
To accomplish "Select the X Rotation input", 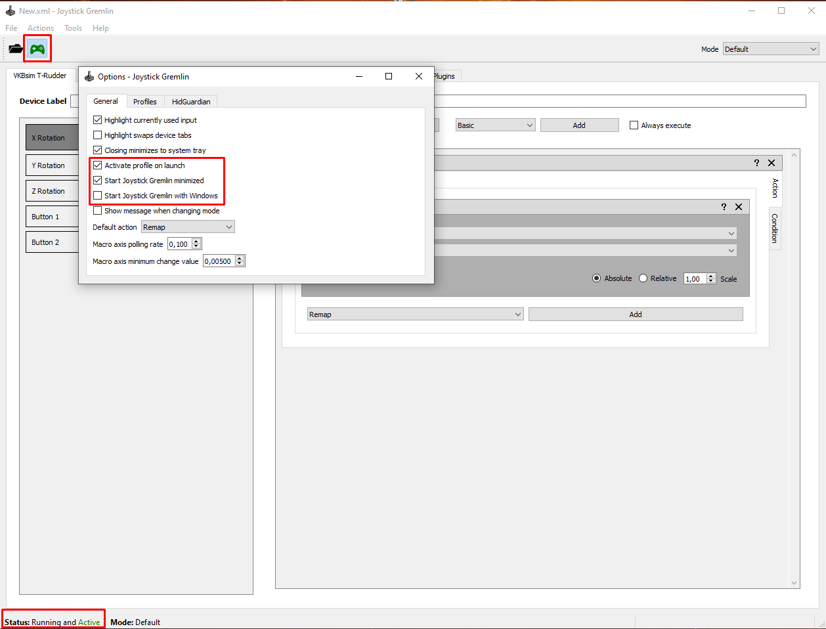I will point(53,138).
